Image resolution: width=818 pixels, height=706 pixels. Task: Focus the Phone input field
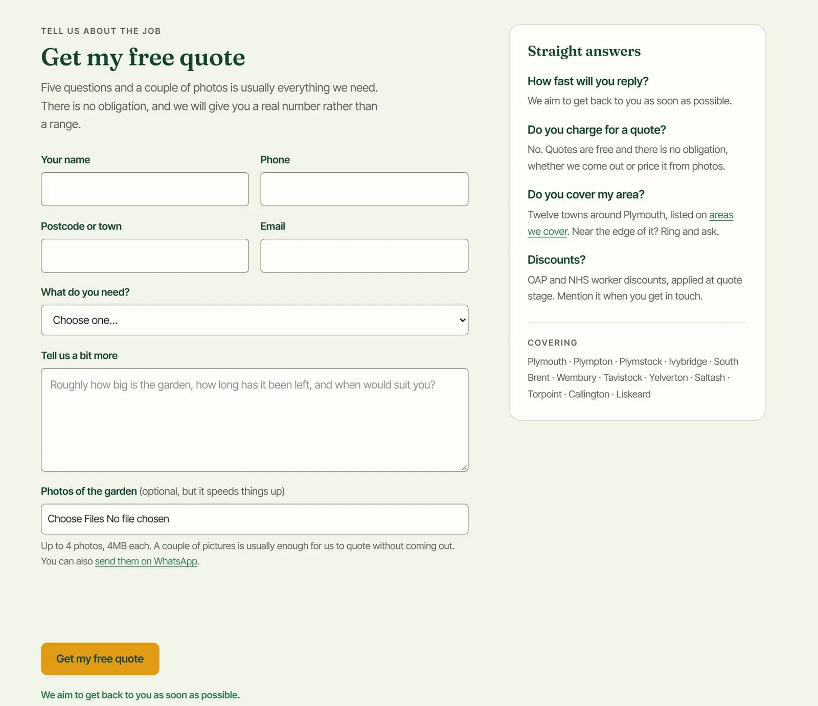point(364,189)
